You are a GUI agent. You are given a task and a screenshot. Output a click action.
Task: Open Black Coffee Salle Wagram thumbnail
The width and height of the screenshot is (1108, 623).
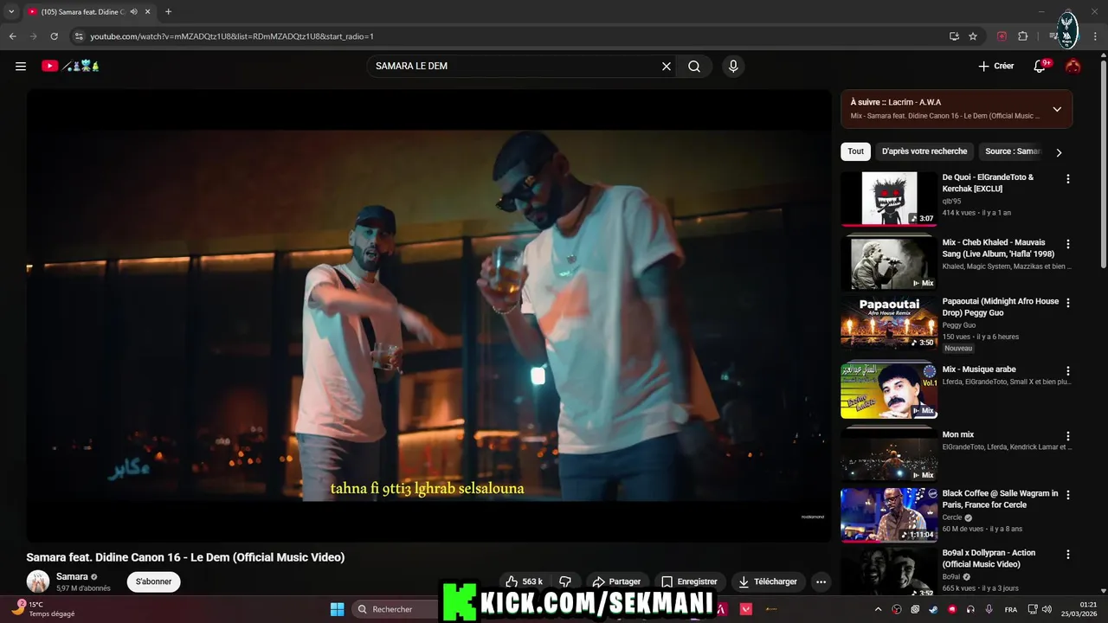[x=889, y=514]
